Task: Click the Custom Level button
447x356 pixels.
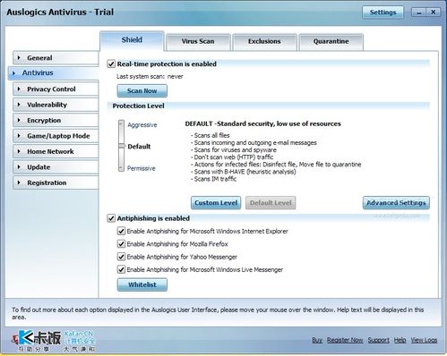Action: coord(216,203)
